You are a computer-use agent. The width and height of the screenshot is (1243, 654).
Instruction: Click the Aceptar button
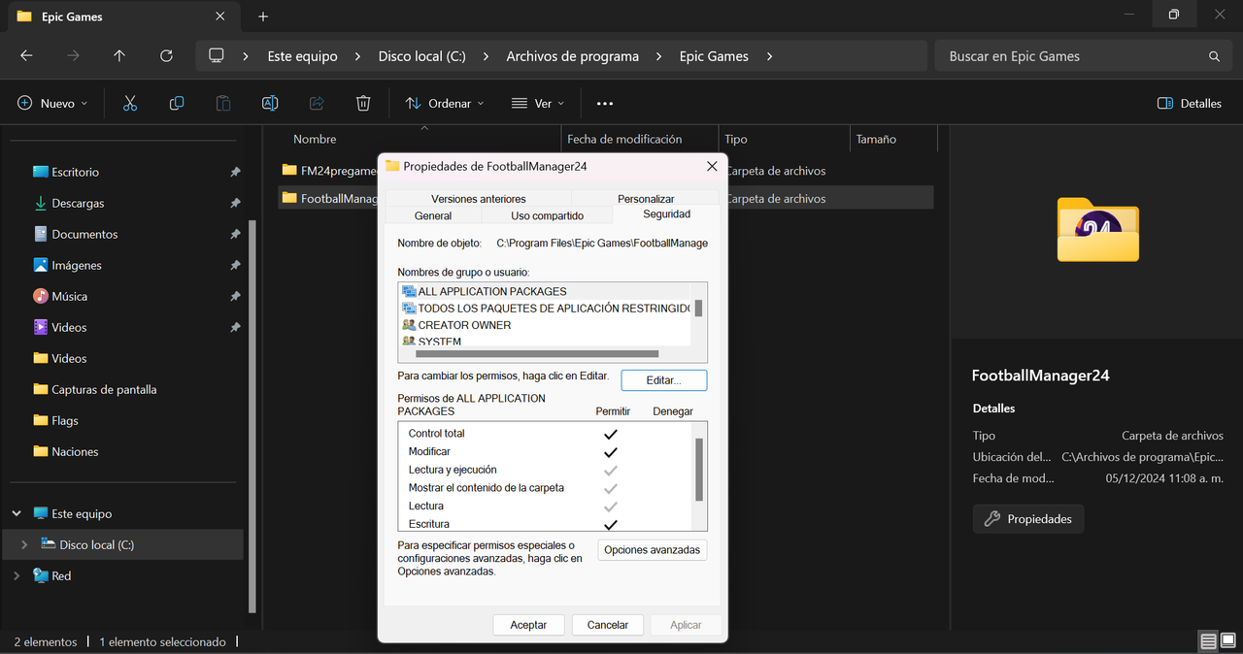(528, 625)
